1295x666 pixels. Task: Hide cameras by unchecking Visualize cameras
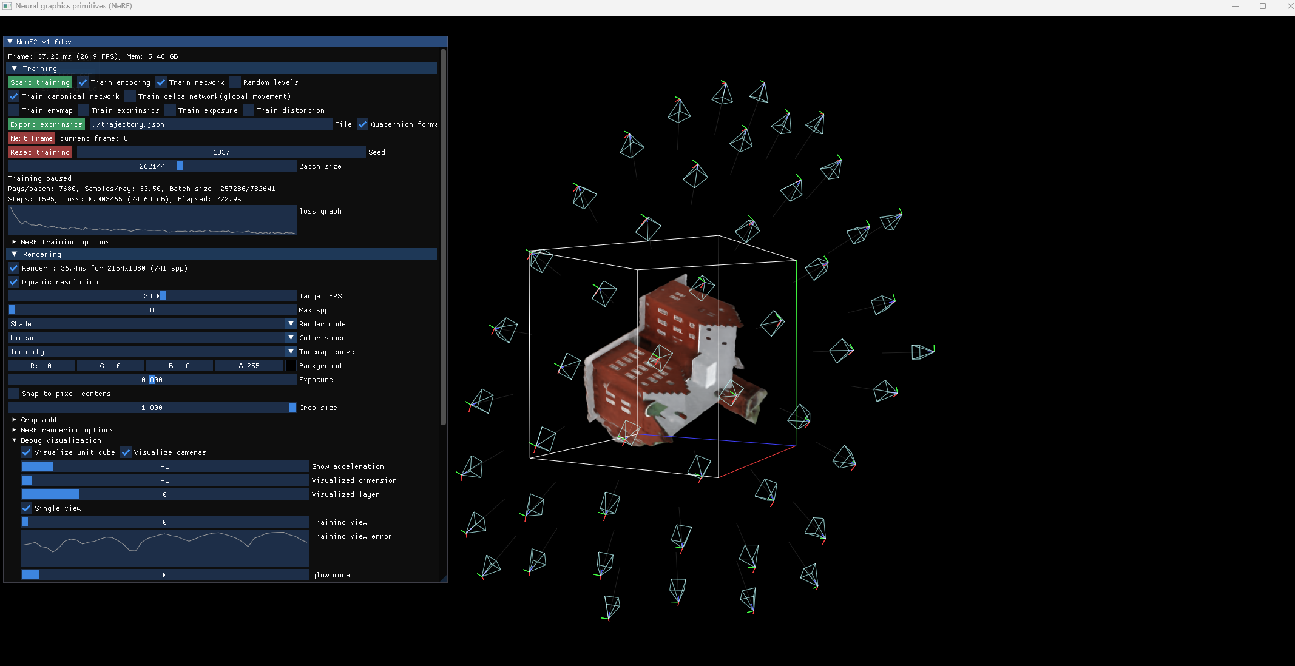coord(126,452)
